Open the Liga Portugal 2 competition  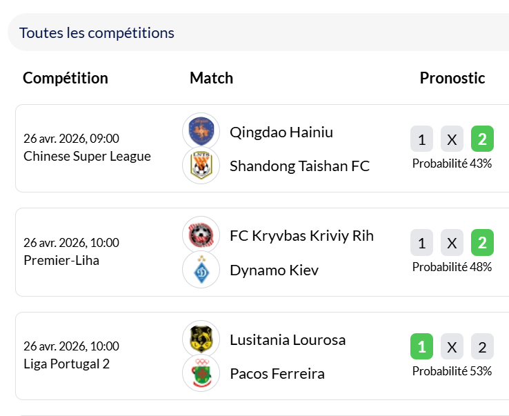tap(66, 364)
